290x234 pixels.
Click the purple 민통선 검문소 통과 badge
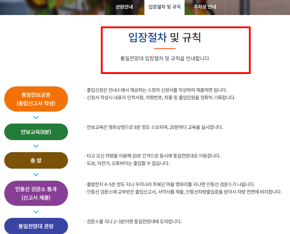[36, 193]
